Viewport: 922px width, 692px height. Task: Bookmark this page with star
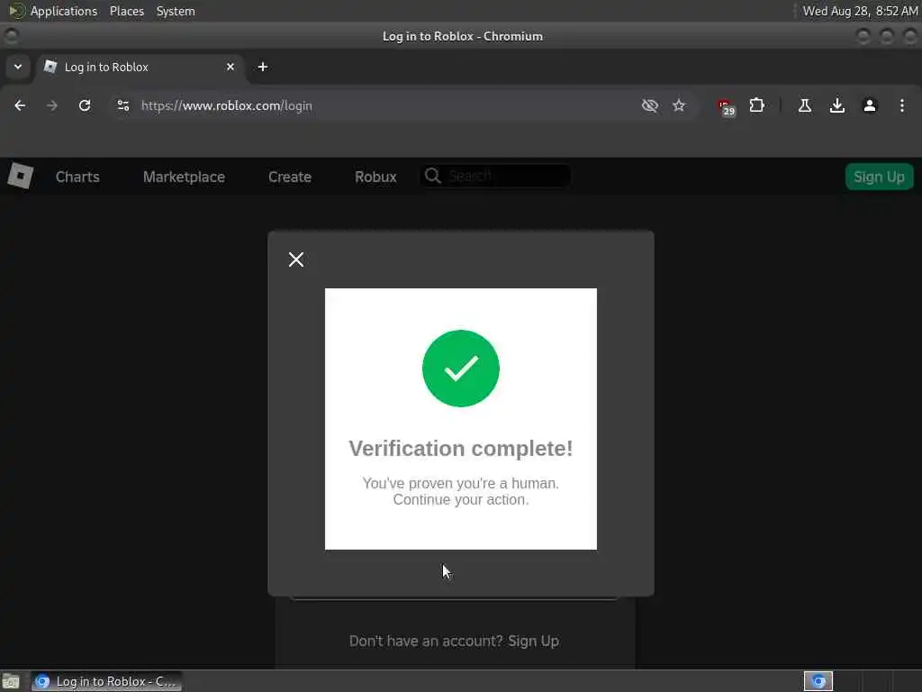(679, 106)
